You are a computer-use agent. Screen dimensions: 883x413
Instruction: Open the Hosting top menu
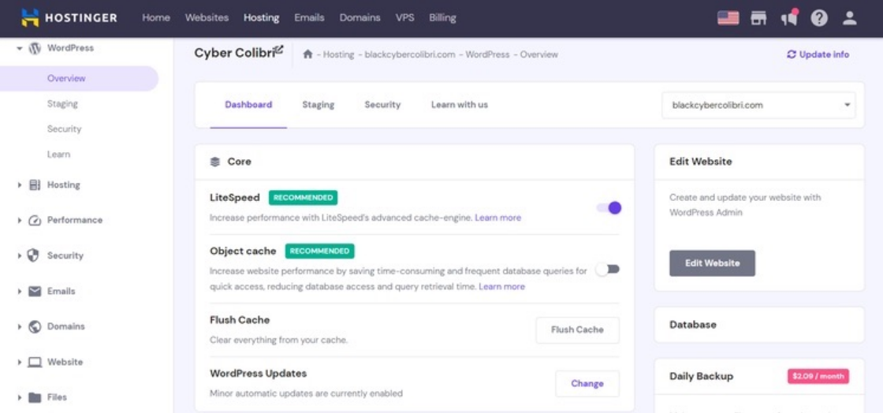[x=261, y=18]
